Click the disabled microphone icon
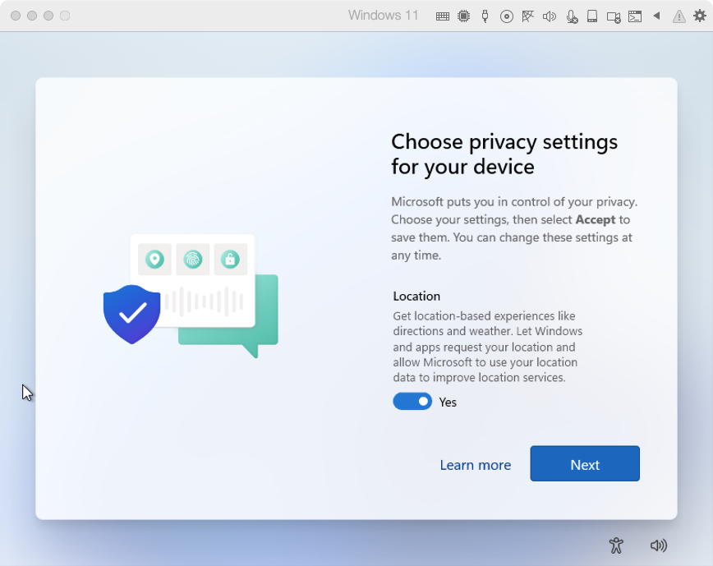 coord(572,16)
